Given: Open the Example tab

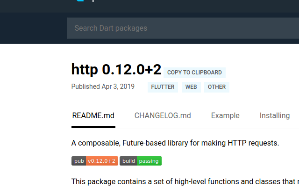Looking at the screenshot, I should [225, 116].
